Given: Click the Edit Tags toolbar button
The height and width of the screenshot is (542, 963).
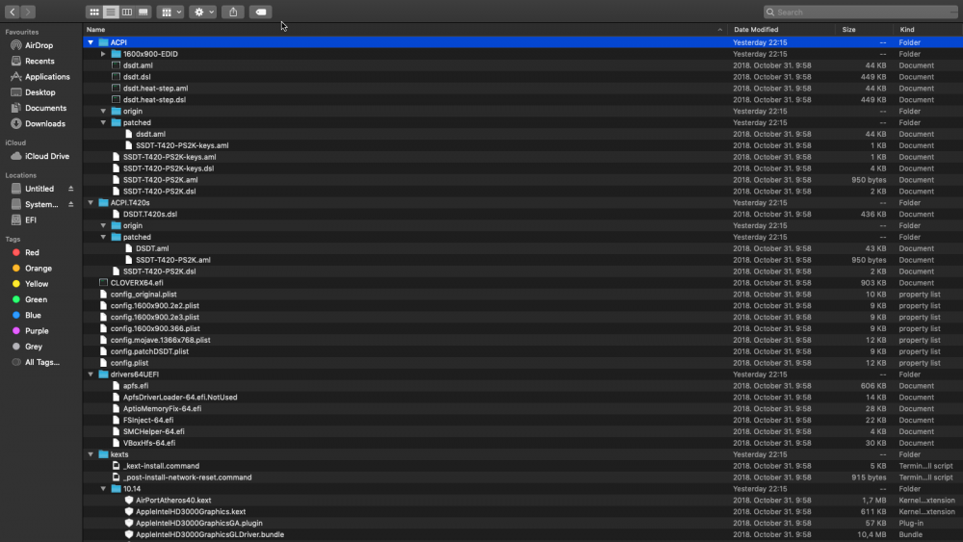Looking at the screenshot, I should click(261, 12).
